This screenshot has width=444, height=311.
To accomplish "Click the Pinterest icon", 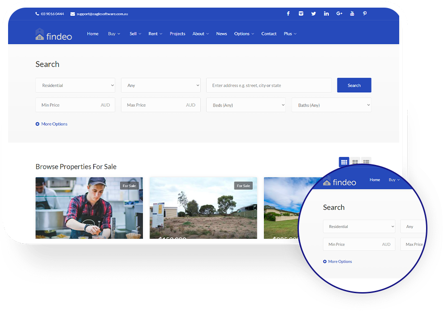I will tap(365, 13).
